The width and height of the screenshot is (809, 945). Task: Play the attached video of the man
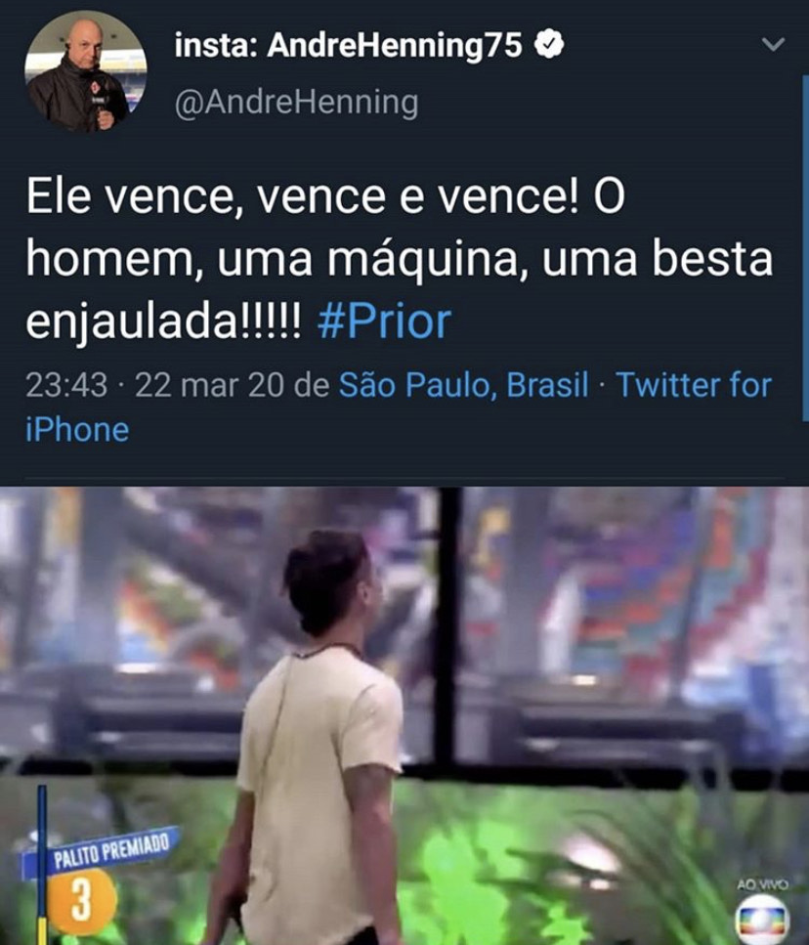[x=404, y=716]
